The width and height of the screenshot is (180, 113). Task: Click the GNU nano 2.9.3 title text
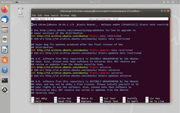(44, 19)
